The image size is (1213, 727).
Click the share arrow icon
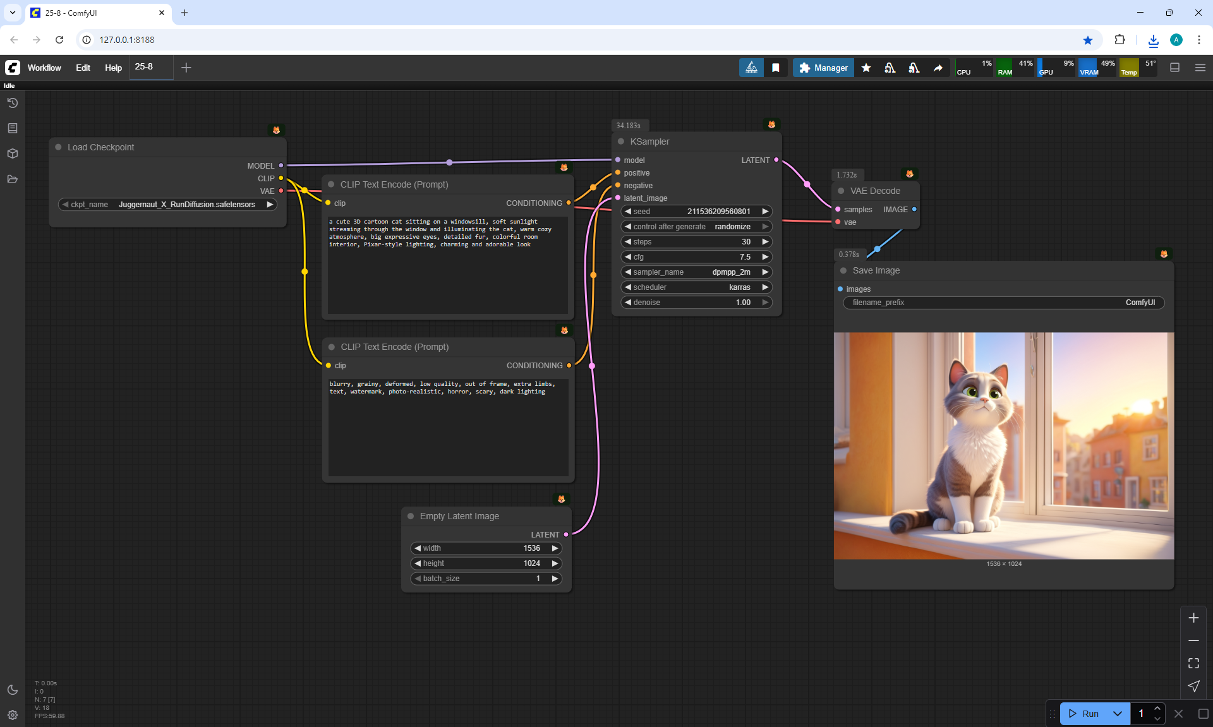coord(938,68)
